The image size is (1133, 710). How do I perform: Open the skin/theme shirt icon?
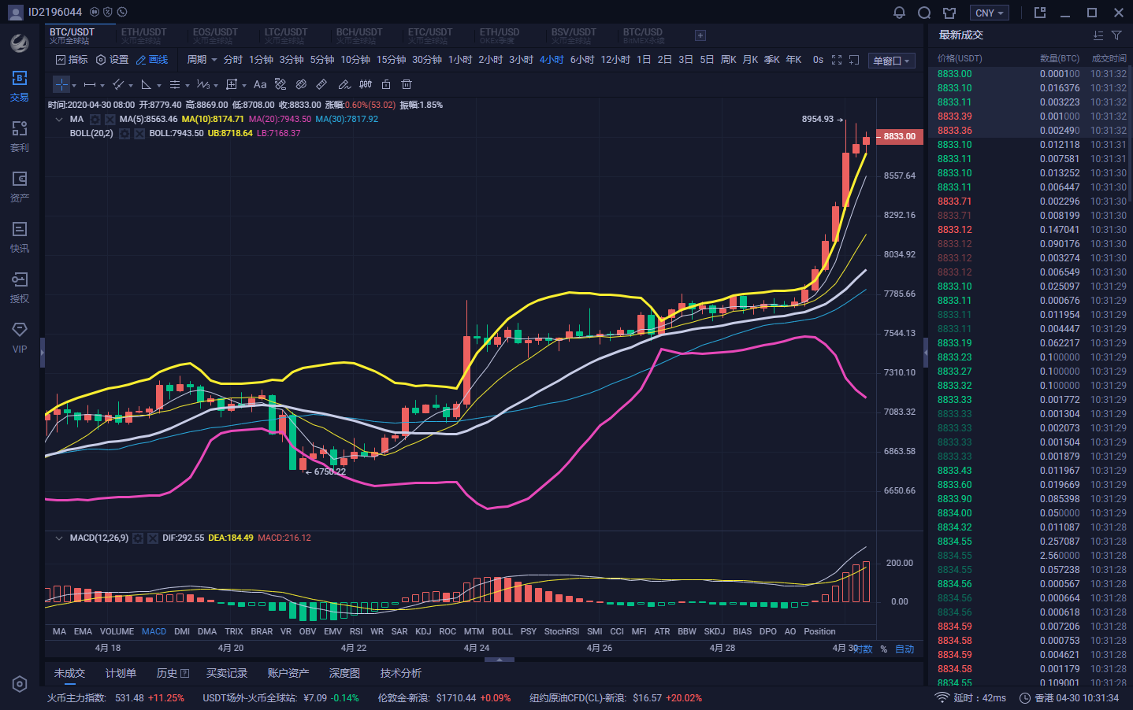click(x=949, y=13)
